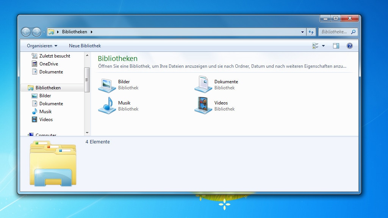Click the Bibliotheken search field
This screenshot has width=388, height=218.
tap(338, 32)
